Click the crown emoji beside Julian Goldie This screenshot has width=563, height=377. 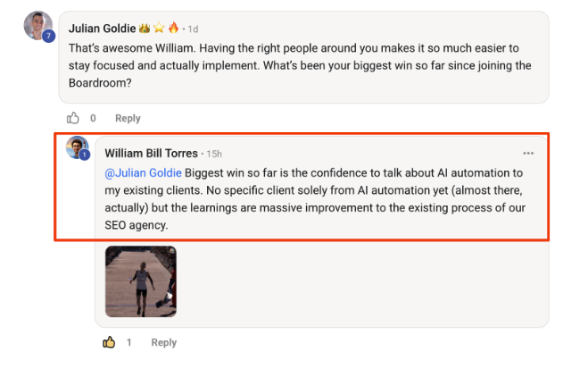click(x=144, y=29)
